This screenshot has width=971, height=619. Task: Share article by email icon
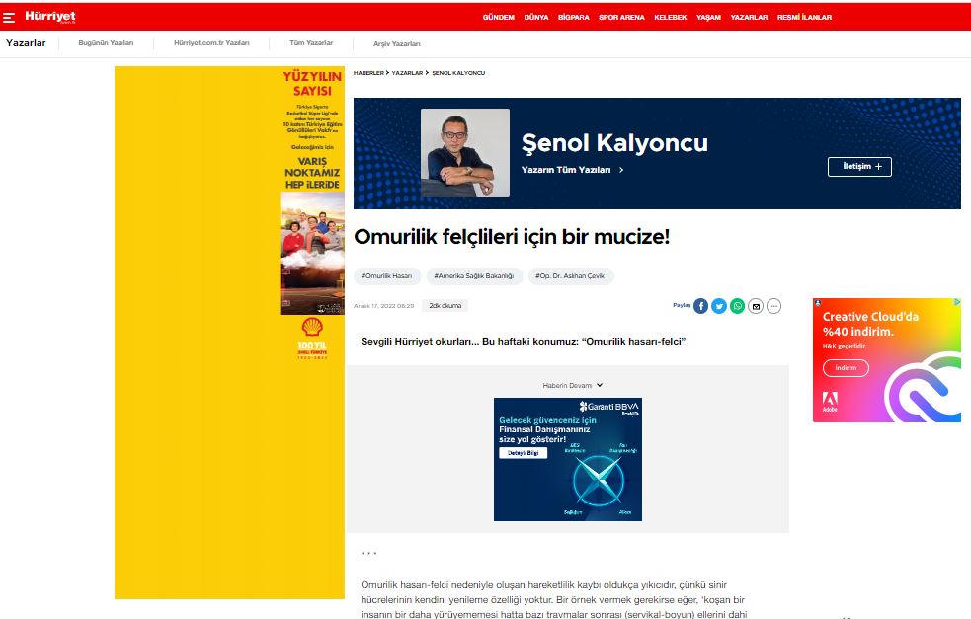[756, 306]
